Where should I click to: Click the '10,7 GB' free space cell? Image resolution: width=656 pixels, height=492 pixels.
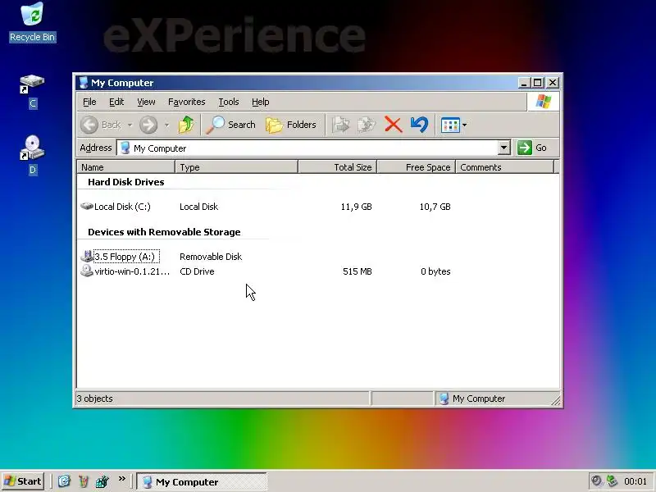(x=435, y=207)
